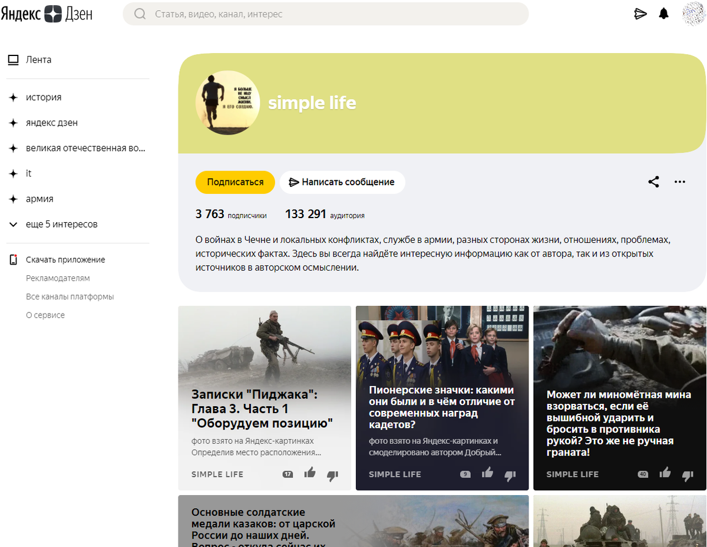Click the Подписаться subscribe button
Screen dimensions: 707x547
pyautogui.click(x=235, y=182)
